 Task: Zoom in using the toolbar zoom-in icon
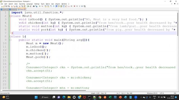tap(40, 6)
